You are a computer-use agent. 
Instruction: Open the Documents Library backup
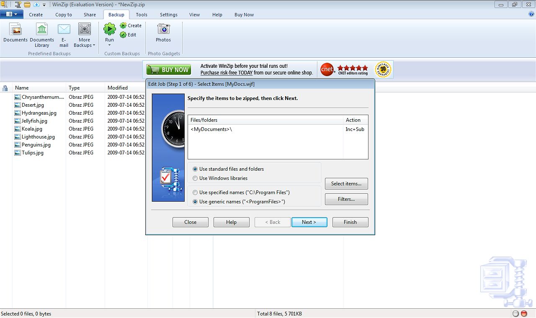point(42,36)
